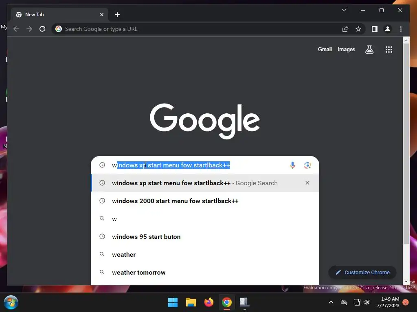The height and width of the screenshot is (312, 417).
Task: Select the New Tab tab
Action: click(x=59, y=15)
